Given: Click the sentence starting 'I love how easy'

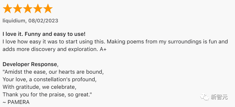Looking at the screenshot, I should coord(54,42).
